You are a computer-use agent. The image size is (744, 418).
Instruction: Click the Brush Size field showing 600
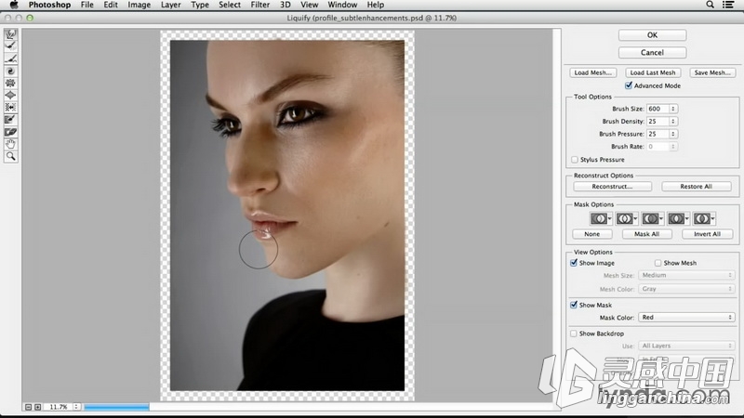658,109
